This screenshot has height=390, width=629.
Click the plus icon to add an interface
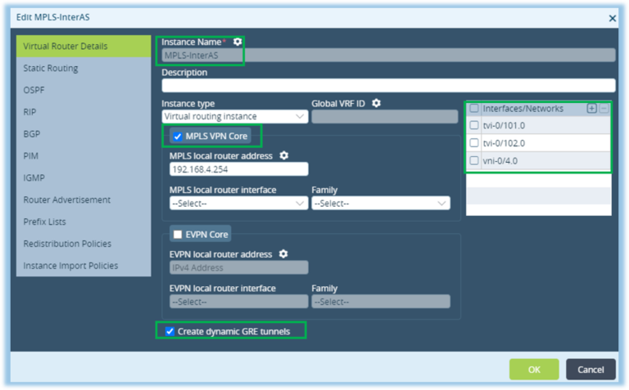[591, 108]
